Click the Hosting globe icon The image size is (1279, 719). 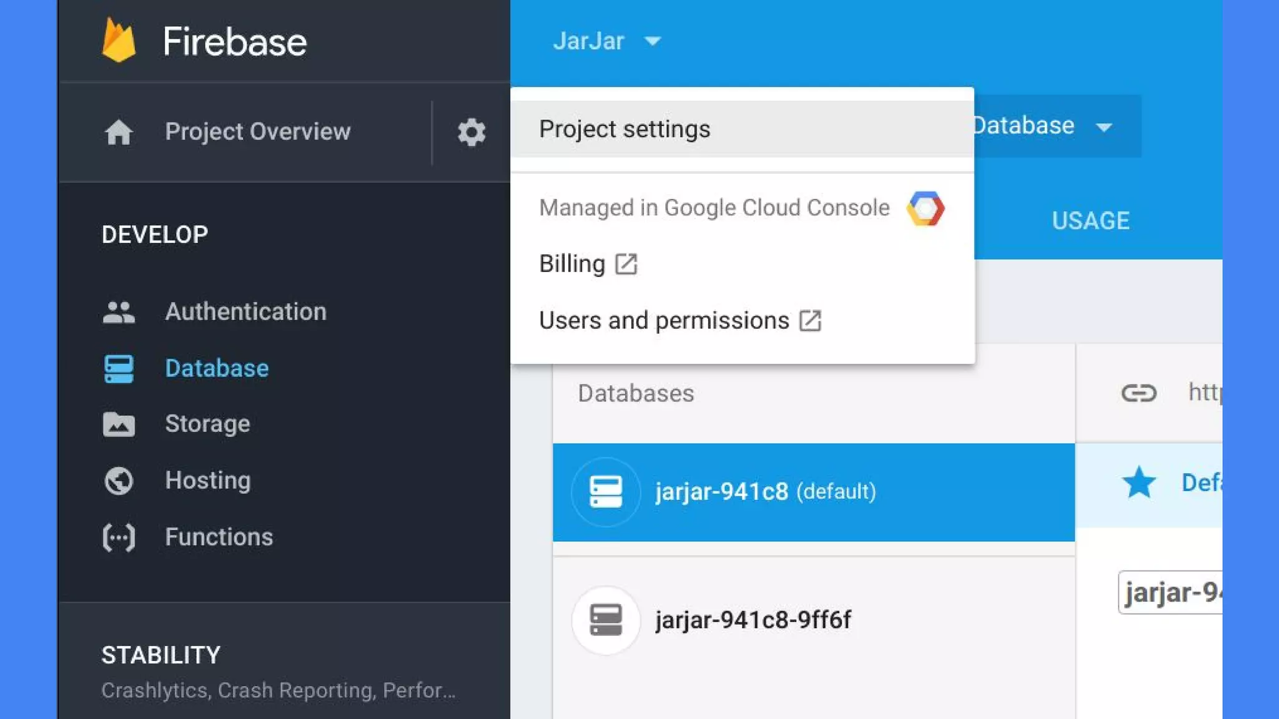119,481
